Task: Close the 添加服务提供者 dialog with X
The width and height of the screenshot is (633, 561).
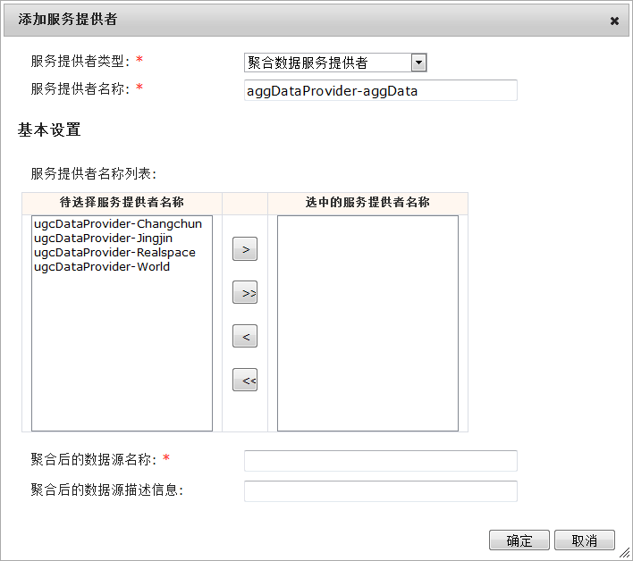Action: [x=614, y=20]
